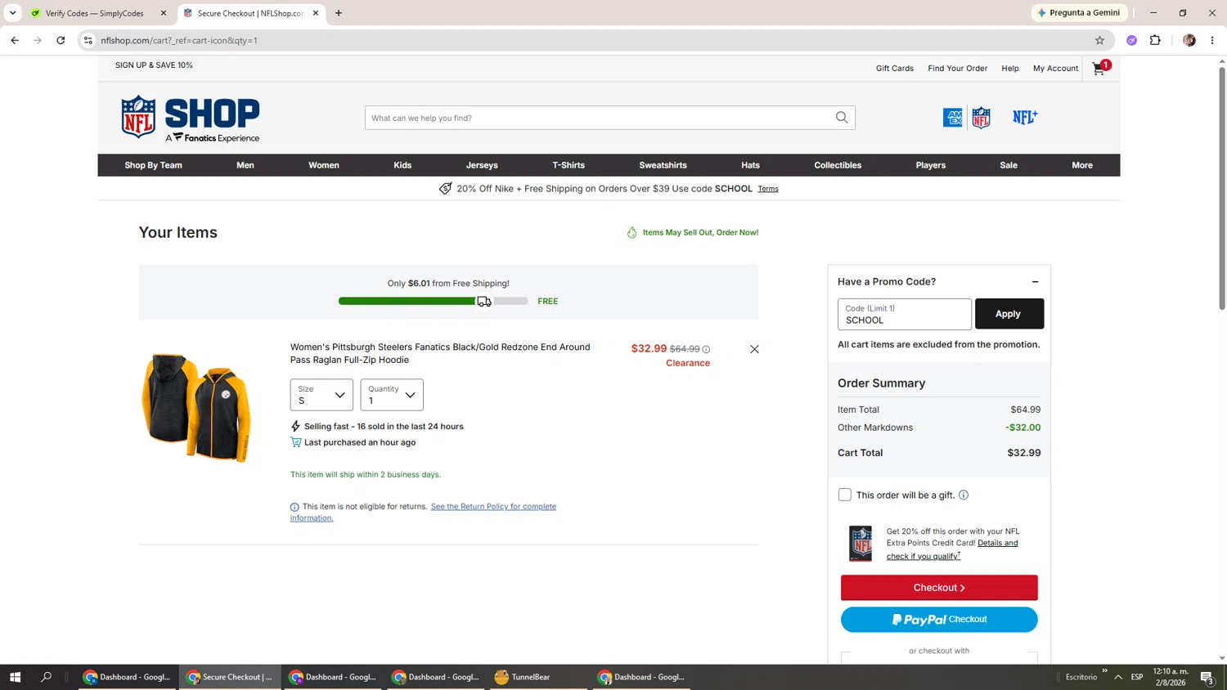The image size is (1227, 690).
Task: Open the T-Shirts menu
Action: pos(569,165)
